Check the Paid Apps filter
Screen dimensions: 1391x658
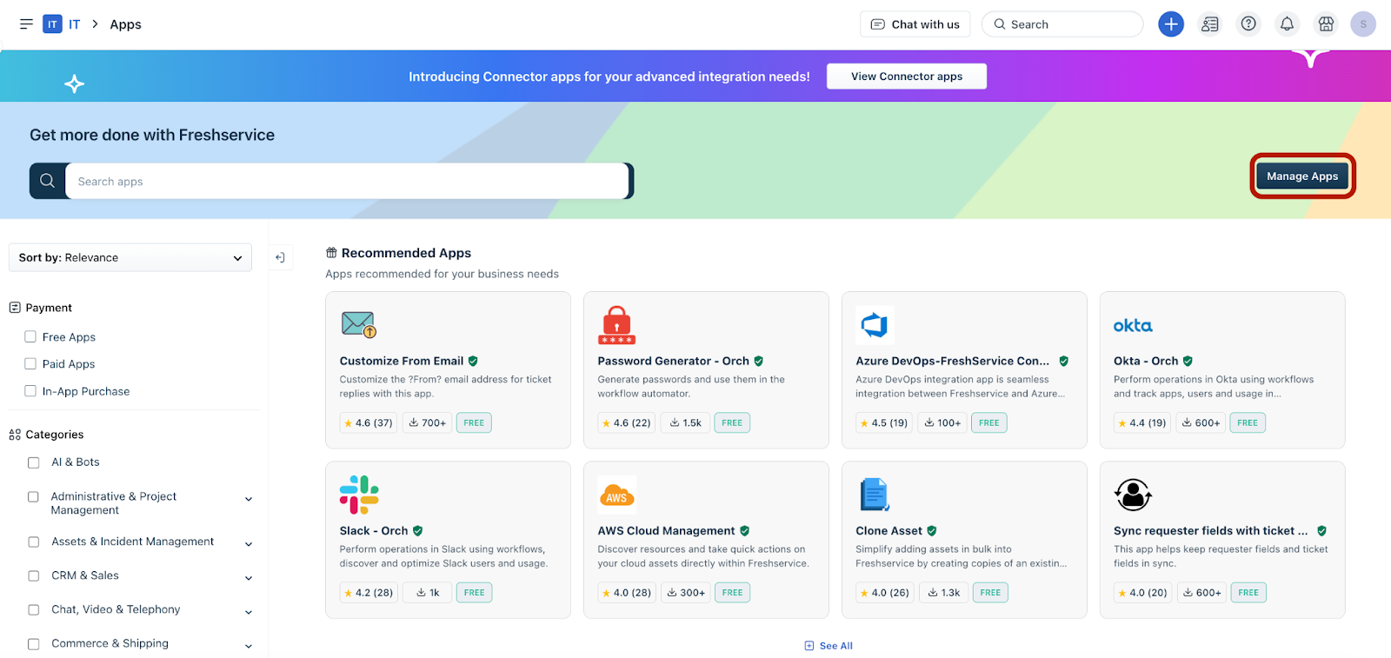point(30,363)
